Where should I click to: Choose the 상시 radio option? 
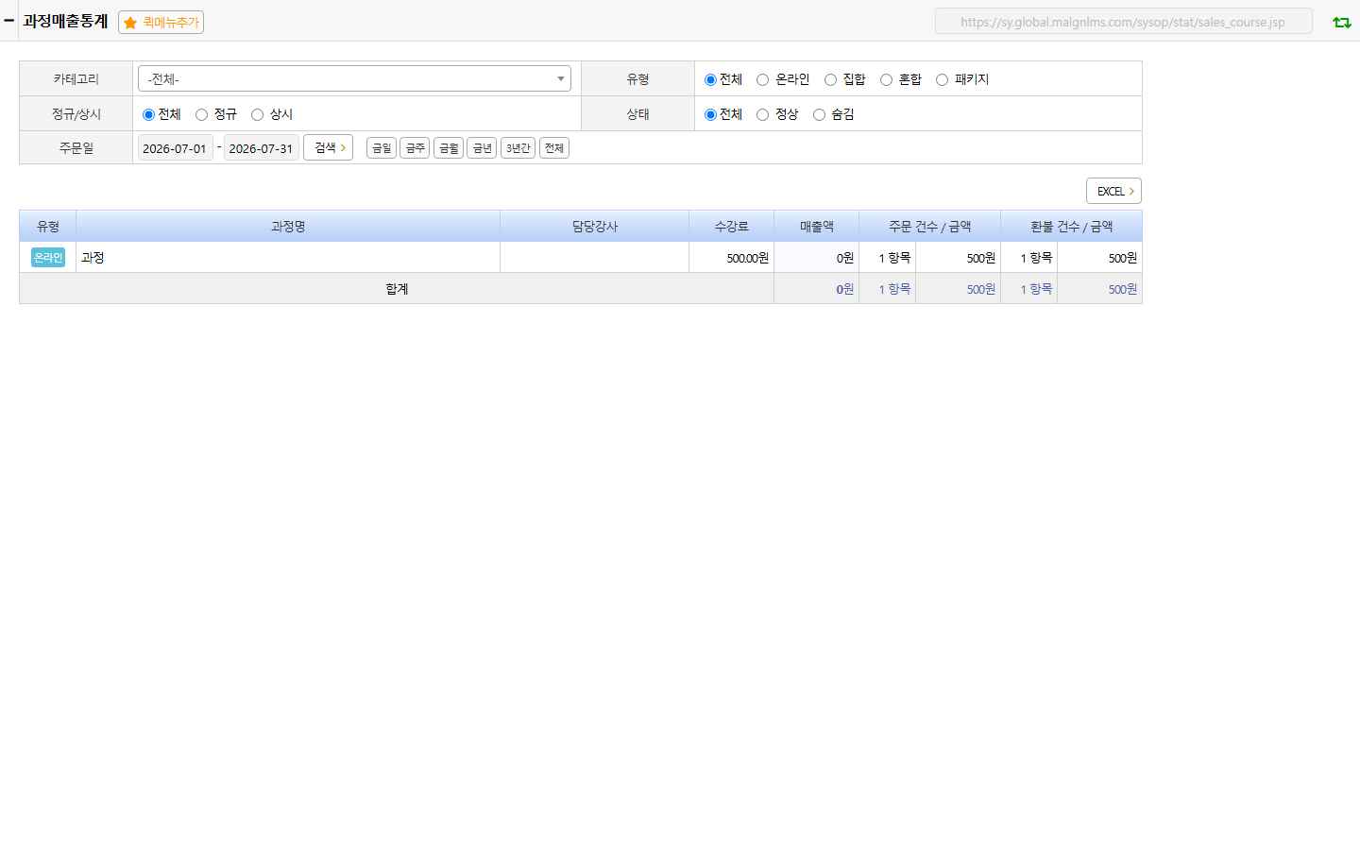click(x=257, y=114)
